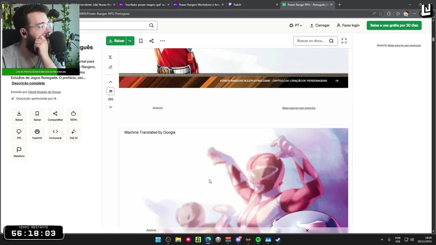The width and height of the screenshot is (436, 245).
Task: Go to next page with down chevron
Action: (110, 107)
